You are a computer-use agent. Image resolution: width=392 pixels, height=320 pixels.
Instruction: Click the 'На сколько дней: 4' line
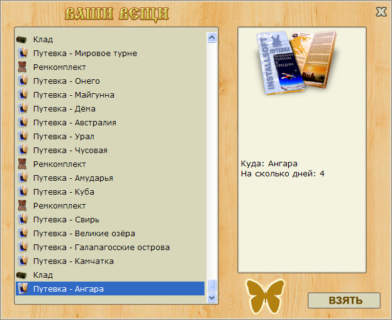click(283, 174)
